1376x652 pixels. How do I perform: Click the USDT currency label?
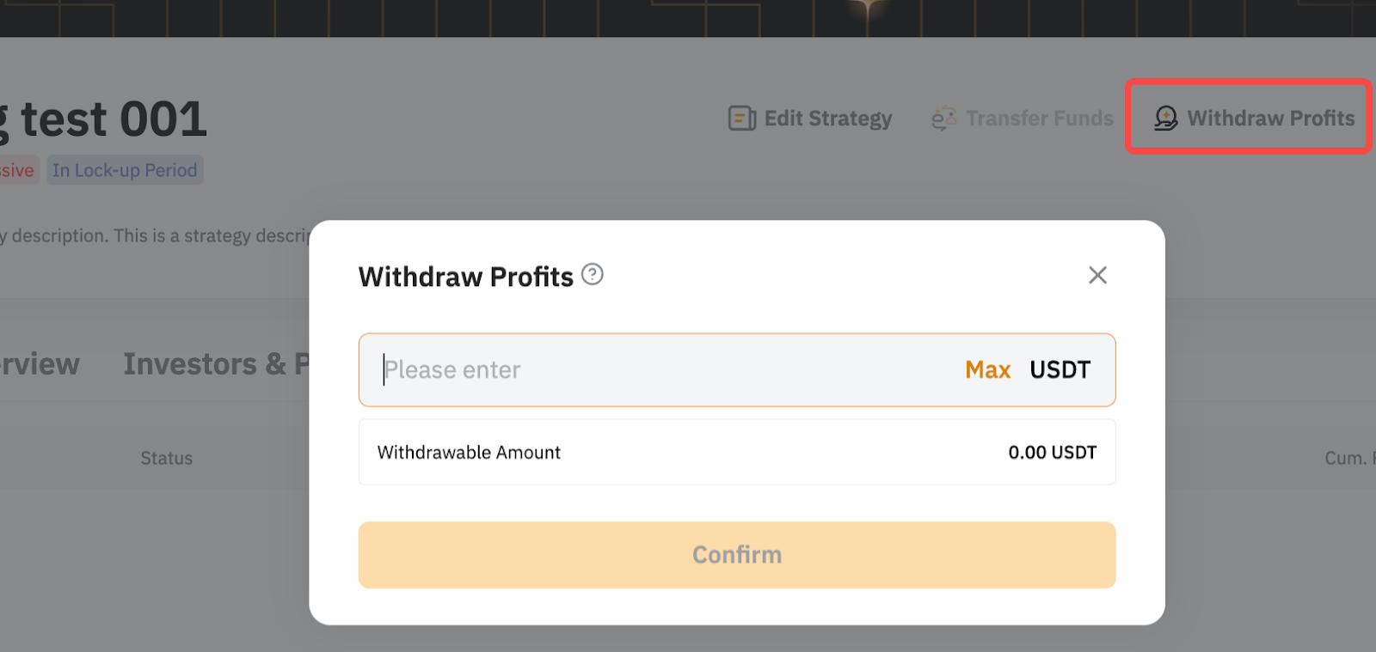point(1060,370)
